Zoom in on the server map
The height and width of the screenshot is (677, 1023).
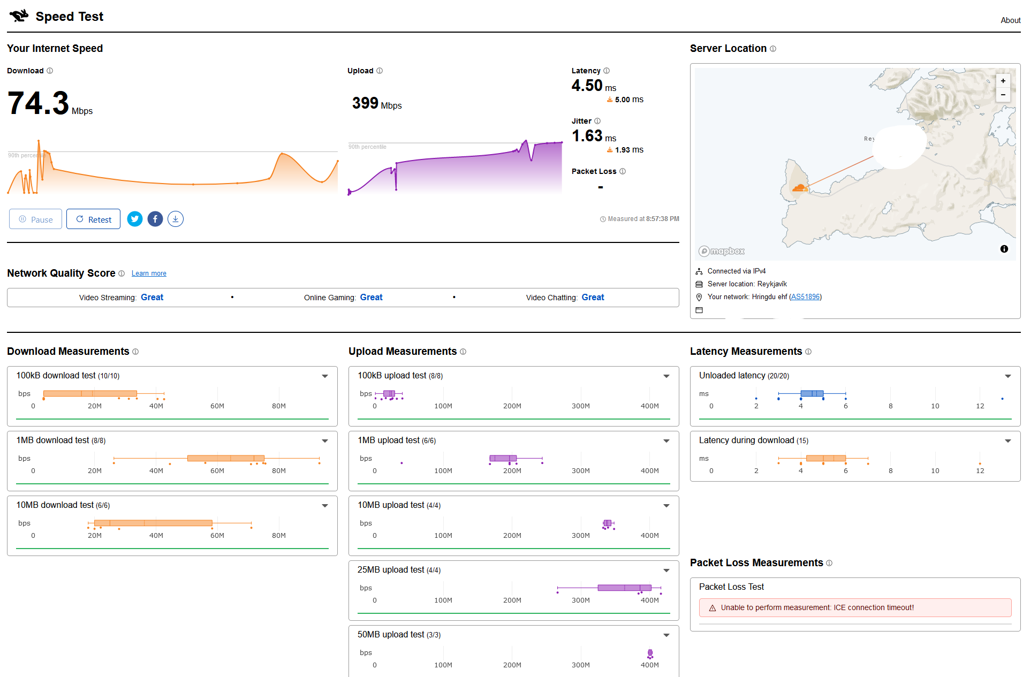click(x=1003, y=81)
